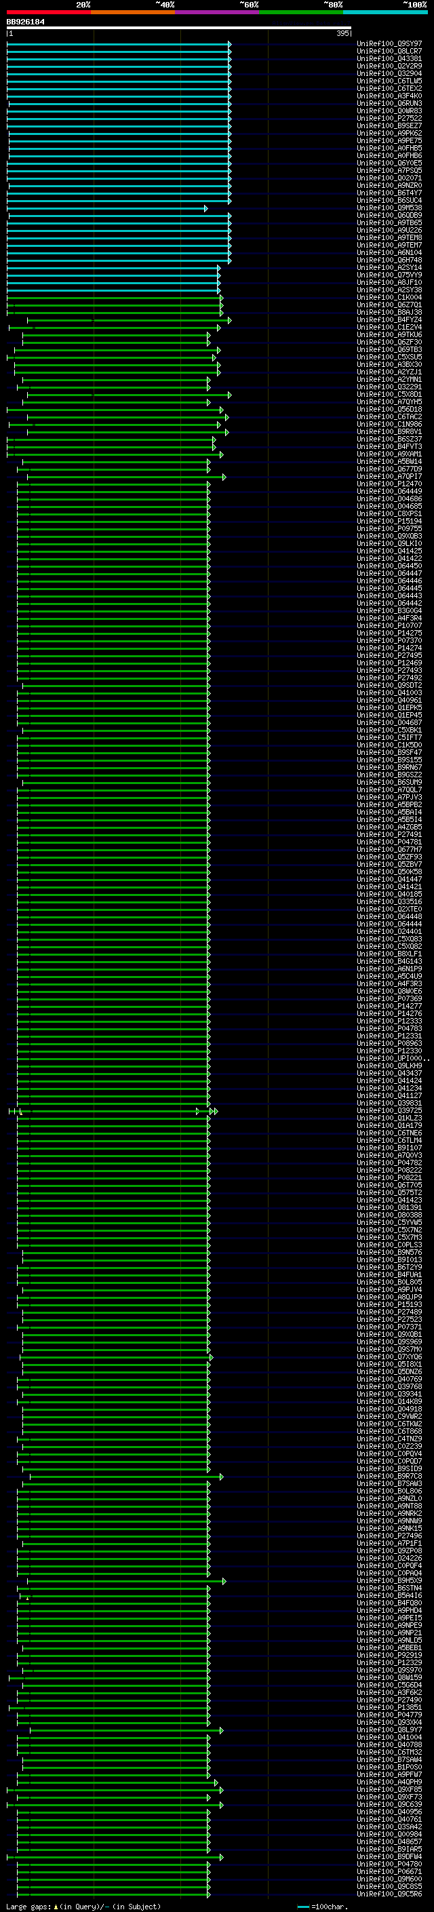Click the cyan ~100% legend segment

(x=385, y=12)
